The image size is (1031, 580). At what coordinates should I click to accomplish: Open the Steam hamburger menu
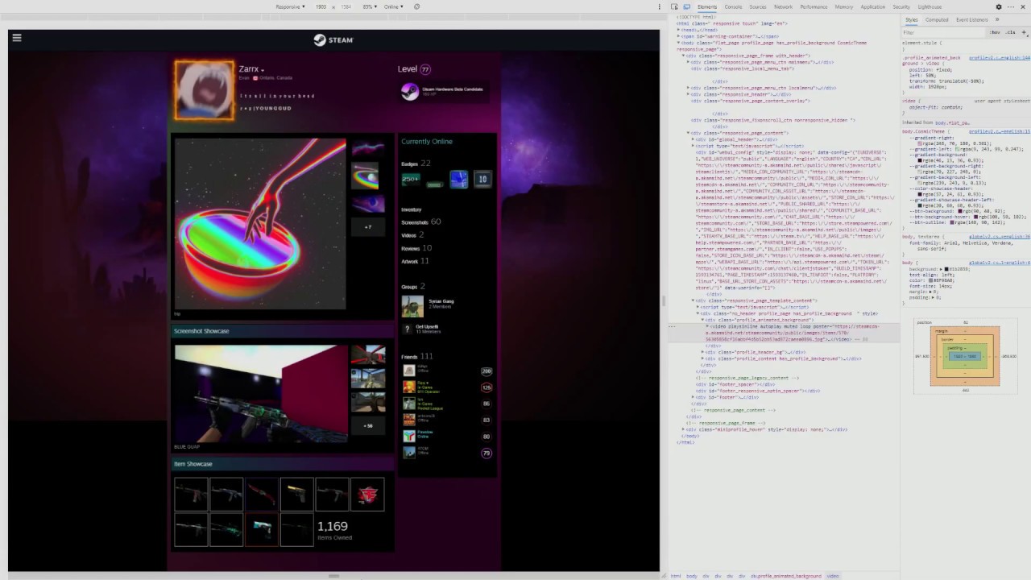point(16,37)
